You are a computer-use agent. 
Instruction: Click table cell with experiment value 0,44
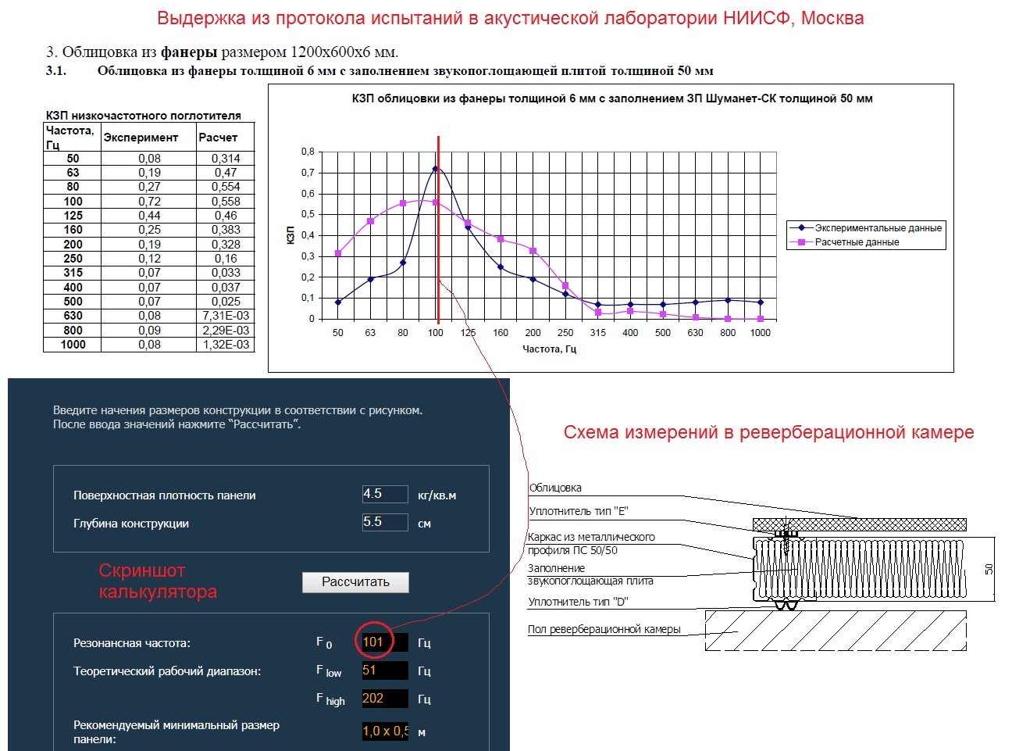coord(148,215)
